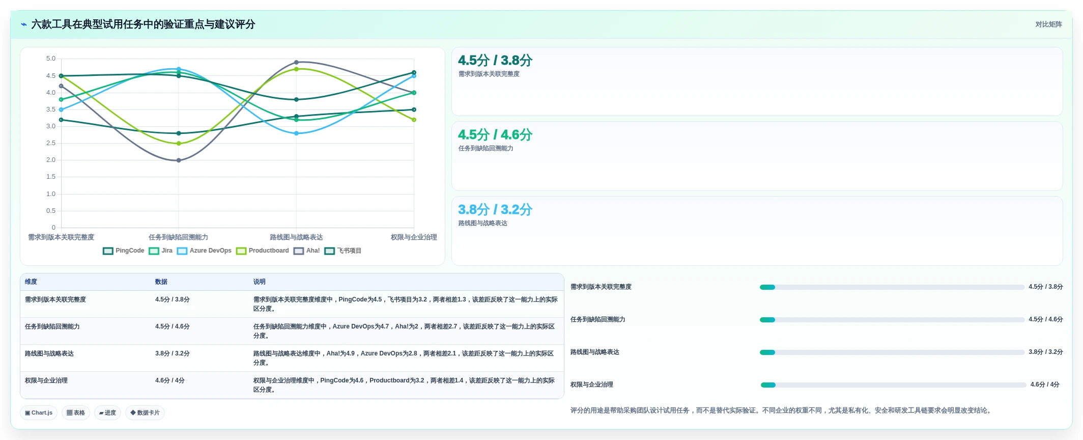
Task: Open the 4.5分 / 3.8分 data card
Action: 757,81
